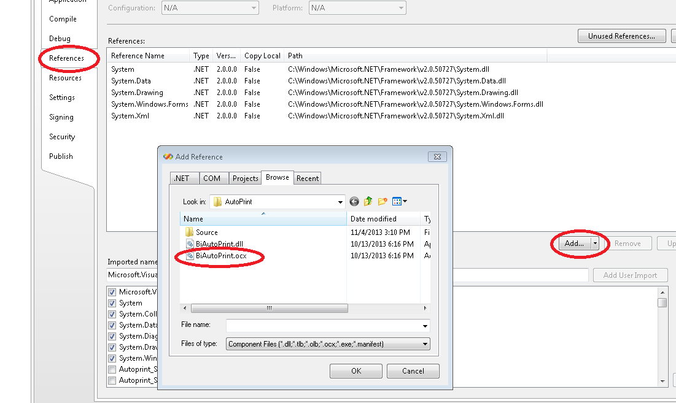This screenshot has height=403, width=676.
Task: Uncheck the System namespace checkbox
Action: click(x=112, y=303)
